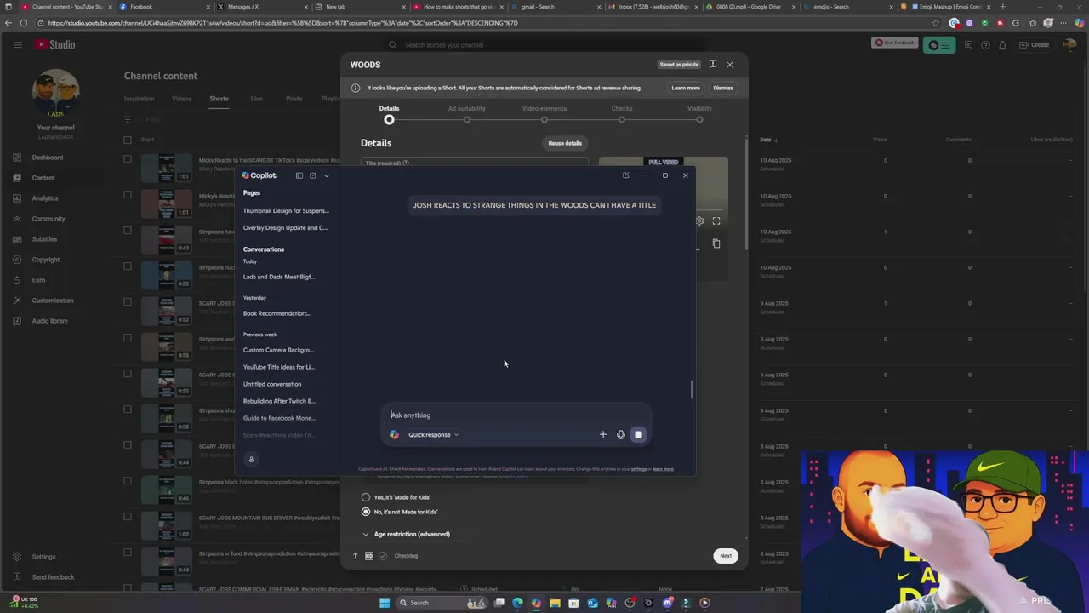The height and width of the screenshot is (613, 1089).
Task: Go to the Ad suitability step
Action: click(467, 114)
